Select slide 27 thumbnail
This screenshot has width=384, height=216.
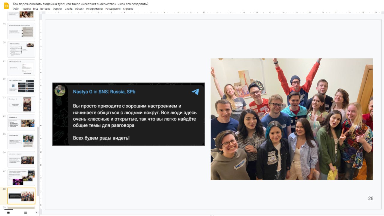[x=21, y=178]
